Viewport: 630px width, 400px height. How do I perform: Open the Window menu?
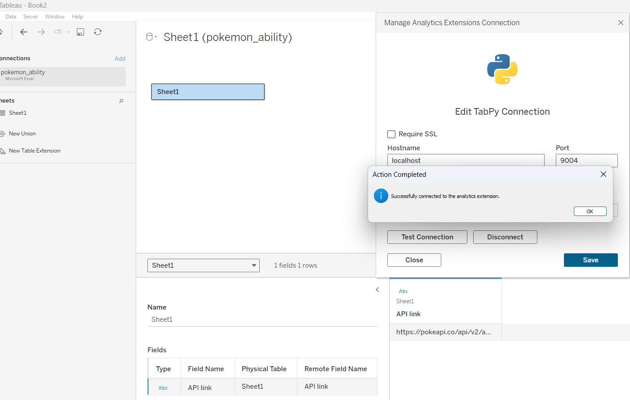click(x=55, y=17)
